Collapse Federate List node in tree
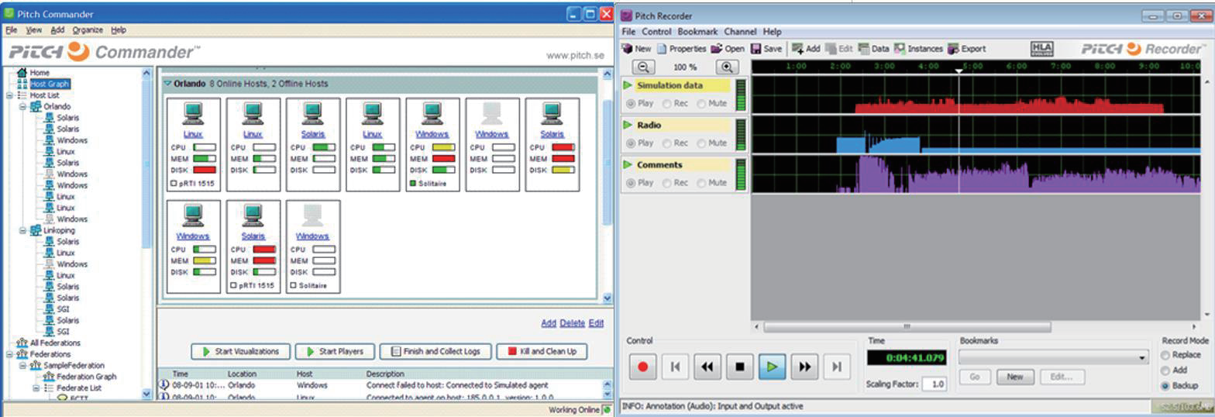 point(36,388)
